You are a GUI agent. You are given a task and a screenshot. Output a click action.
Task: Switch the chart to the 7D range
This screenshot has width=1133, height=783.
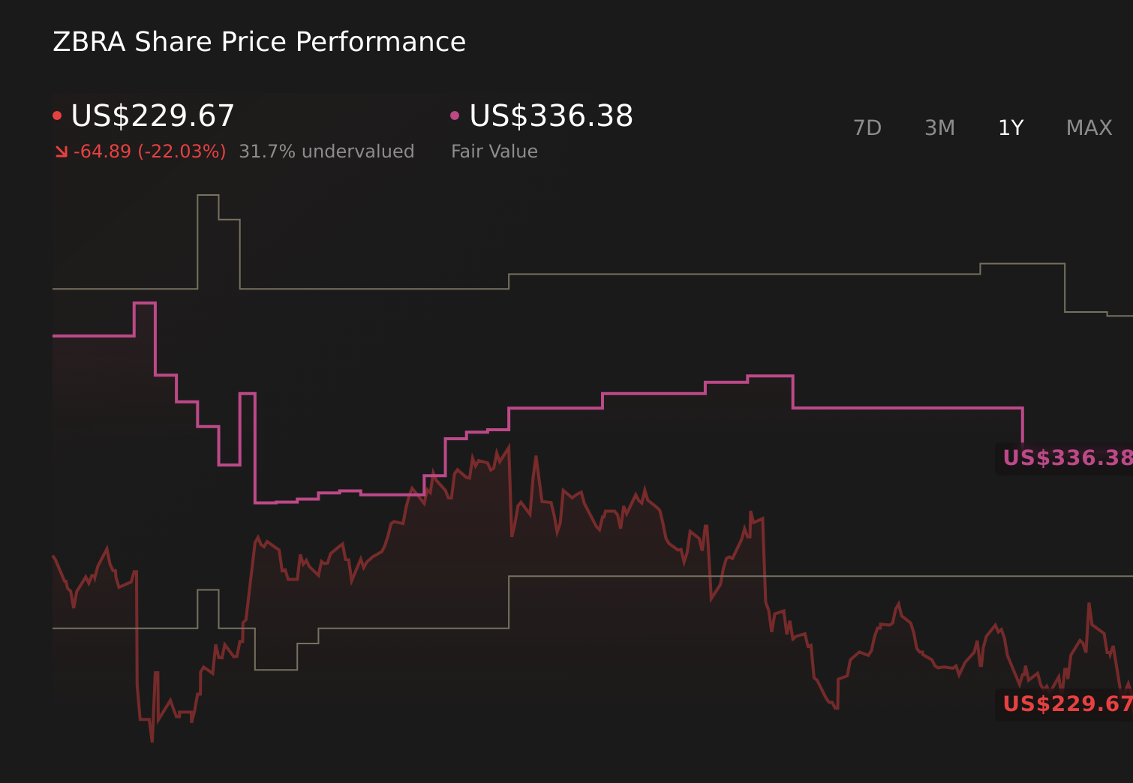coord(867,128)
